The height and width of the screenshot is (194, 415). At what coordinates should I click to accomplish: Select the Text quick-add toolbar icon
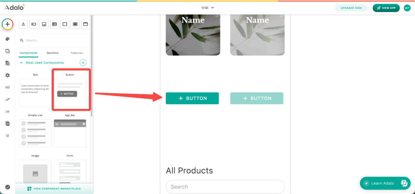click(x=24, y=24)
